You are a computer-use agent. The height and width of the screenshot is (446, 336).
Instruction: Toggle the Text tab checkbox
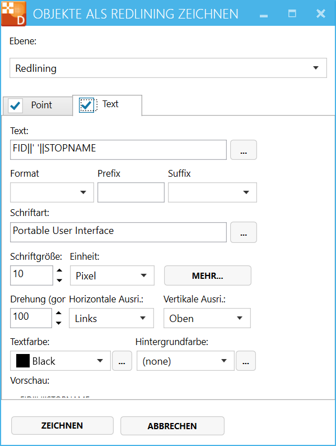pos(87,104)
